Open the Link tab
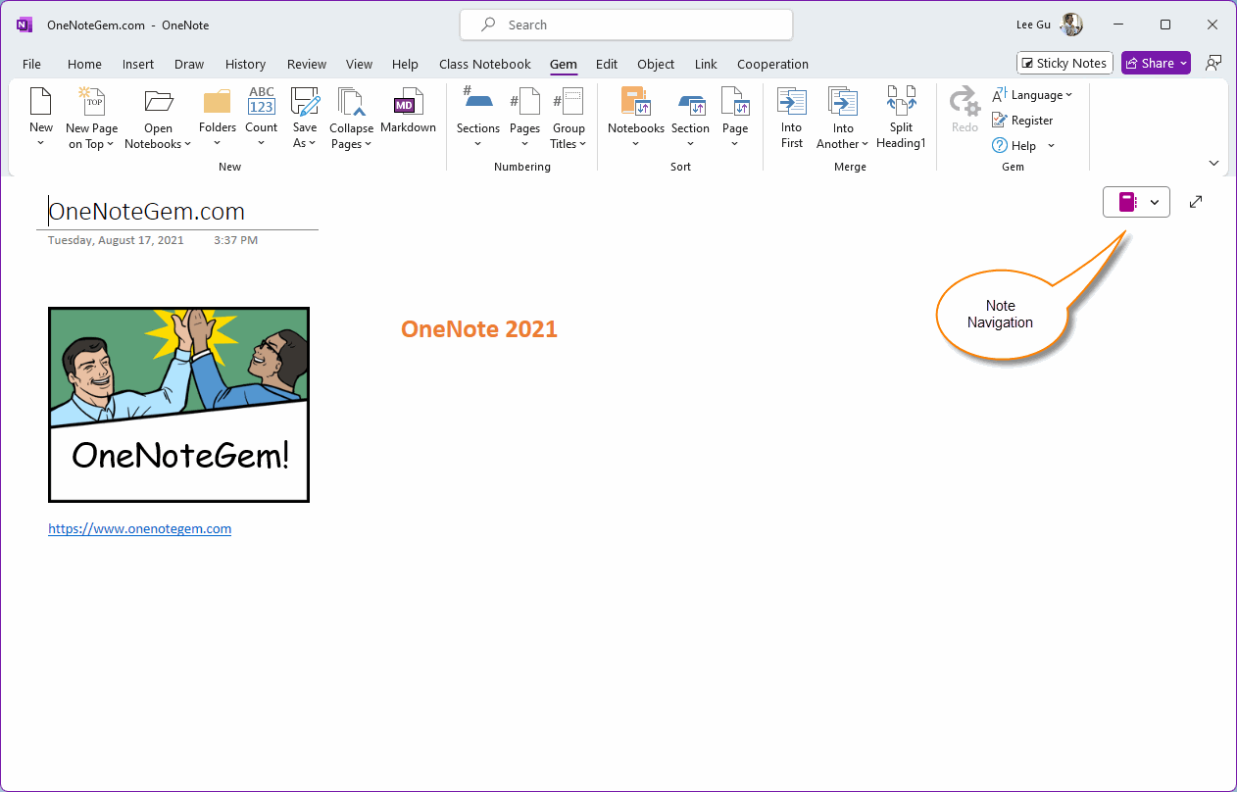1237x792 pixels. tap(706, 64)
